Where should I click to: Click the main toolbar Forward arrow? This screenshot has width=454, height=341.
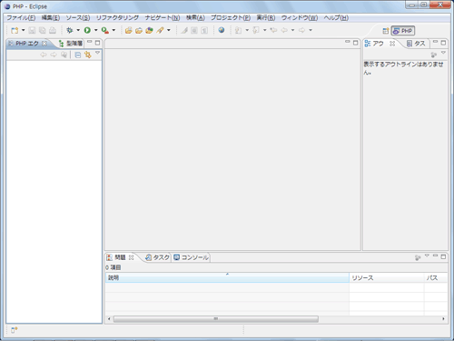301,30
